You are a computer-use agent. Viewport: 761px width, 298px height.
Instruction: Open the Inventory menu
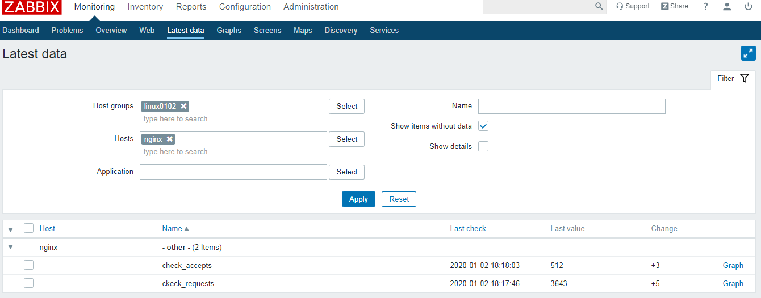point(145,7)
